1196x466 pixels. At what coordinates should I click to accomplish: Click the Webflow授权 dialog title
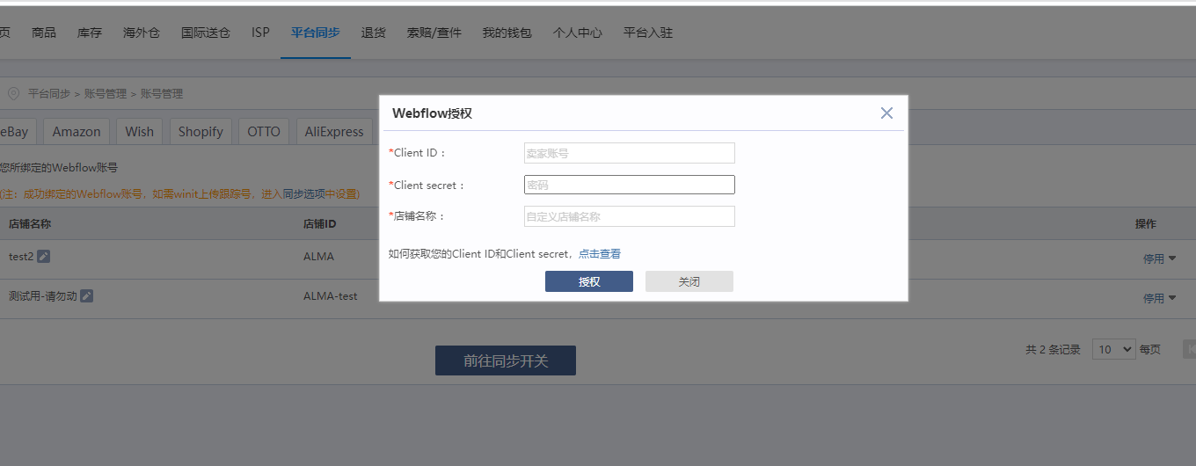pos(432,113)
